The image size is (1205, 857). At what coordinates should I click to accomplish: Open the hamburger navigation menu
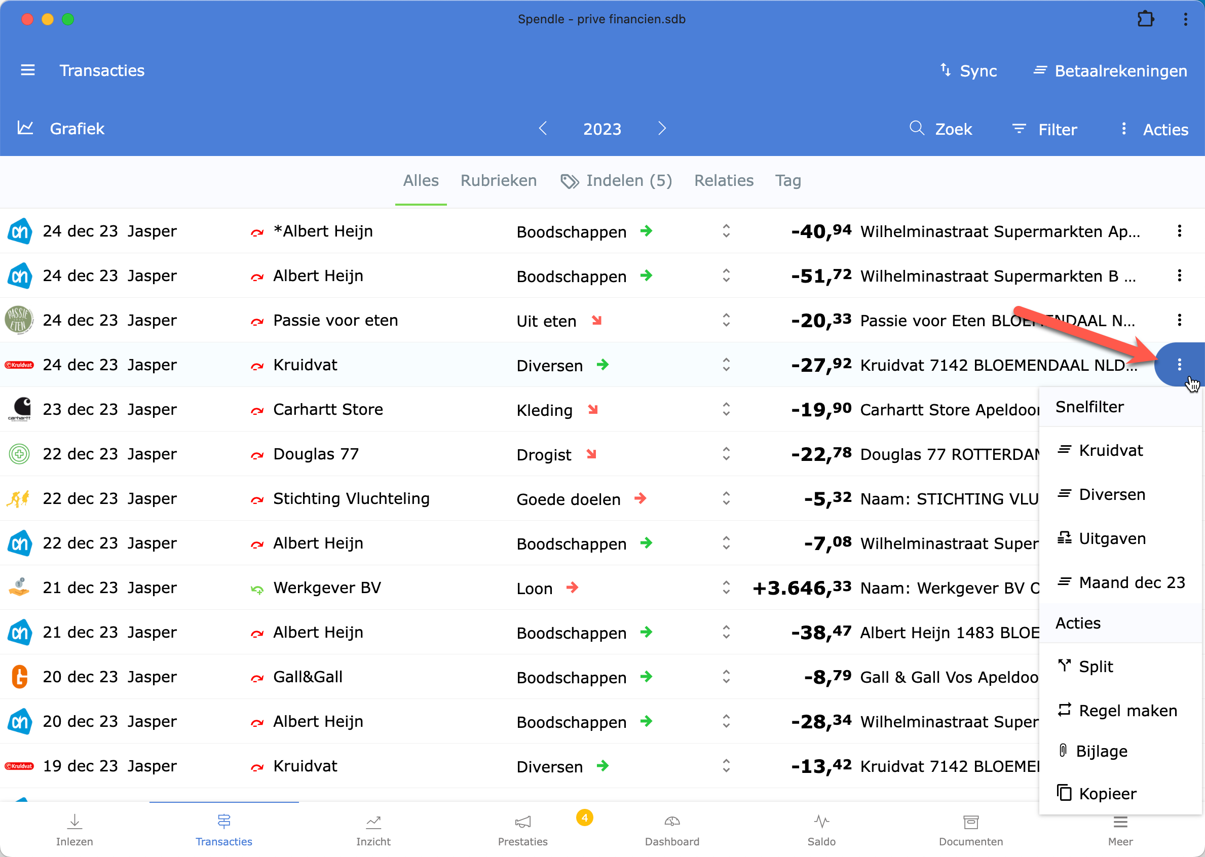point(27,70)
